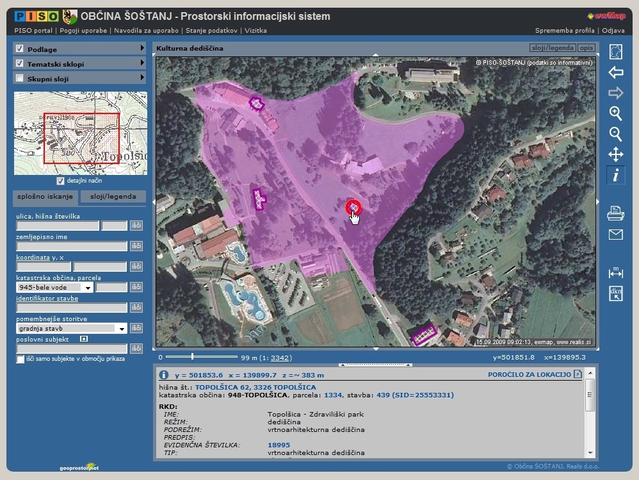Uncheck the Podlage layer group checkbox
This screenshot has height=480, width=639.
coord(20,49)
